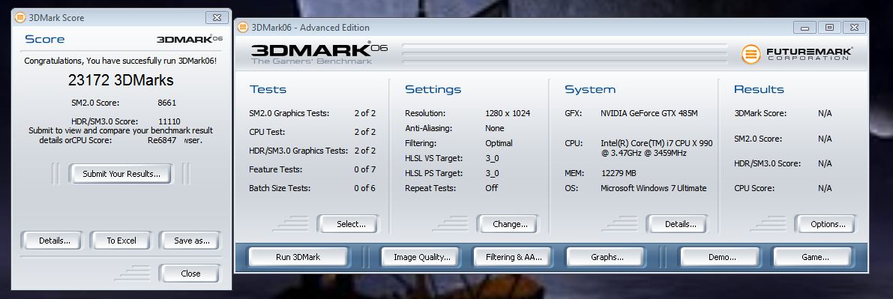Click Batch Size Tests value 0 of 6

coord(364,188)
